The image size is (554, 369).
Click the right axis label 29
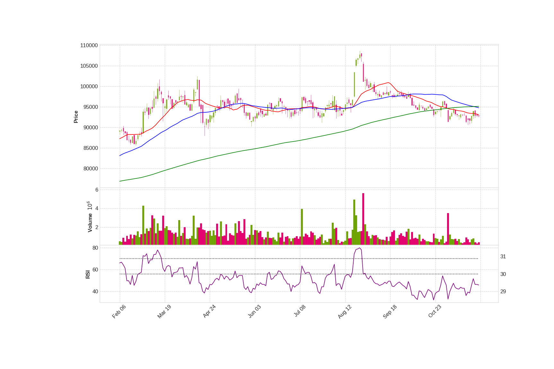point(503,292)
